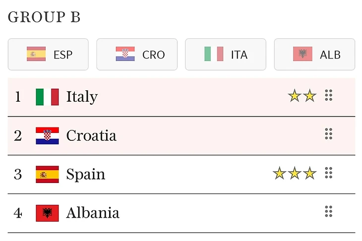
Task: Click the third star next to Spain
Action: [x=309, y=174]
